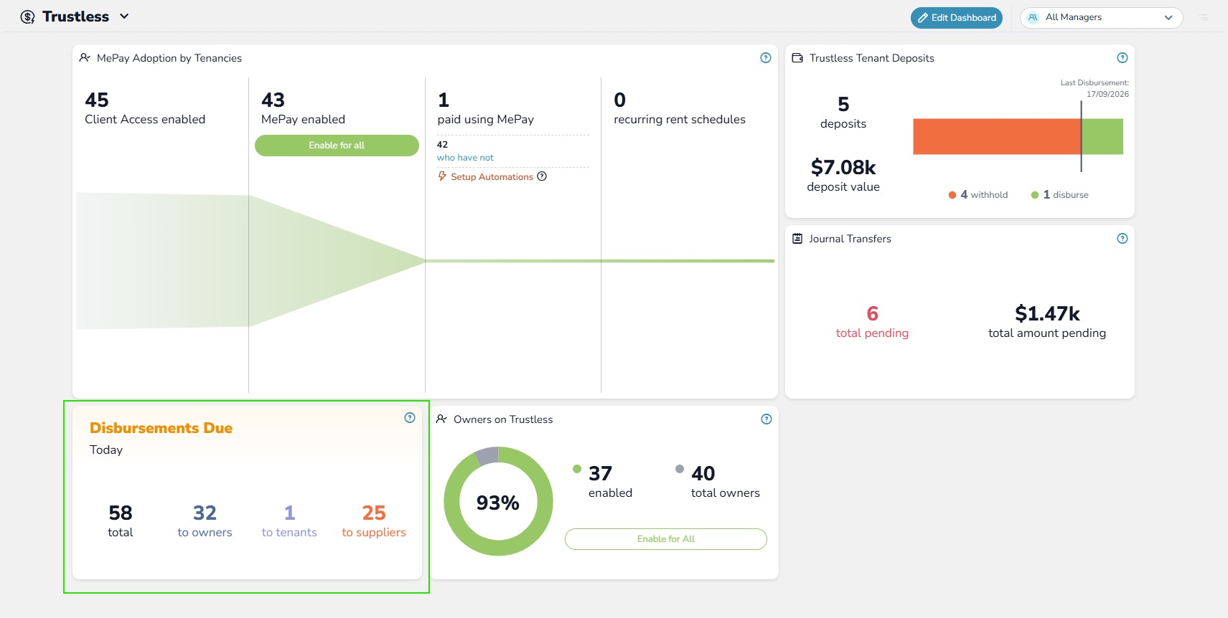Click the Edit Dashboard button

click(x=957, y=18)
